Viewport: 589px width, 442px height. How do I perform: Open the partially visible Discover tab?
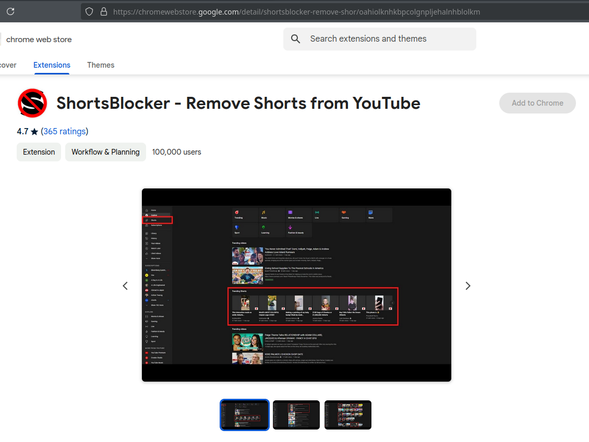8,65
